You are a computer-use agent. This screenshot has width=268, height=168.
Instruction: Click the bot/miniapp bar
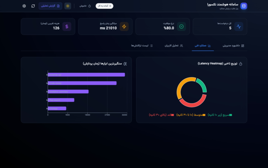point(57,108)
